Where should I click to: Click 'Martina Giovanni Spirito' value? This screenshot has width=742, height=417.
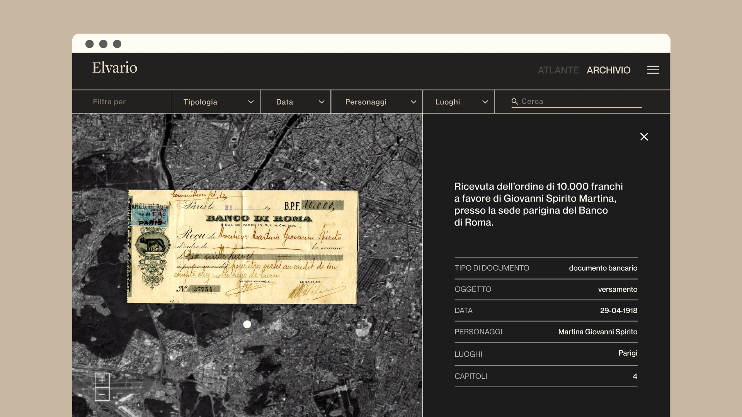click(597, 332)
